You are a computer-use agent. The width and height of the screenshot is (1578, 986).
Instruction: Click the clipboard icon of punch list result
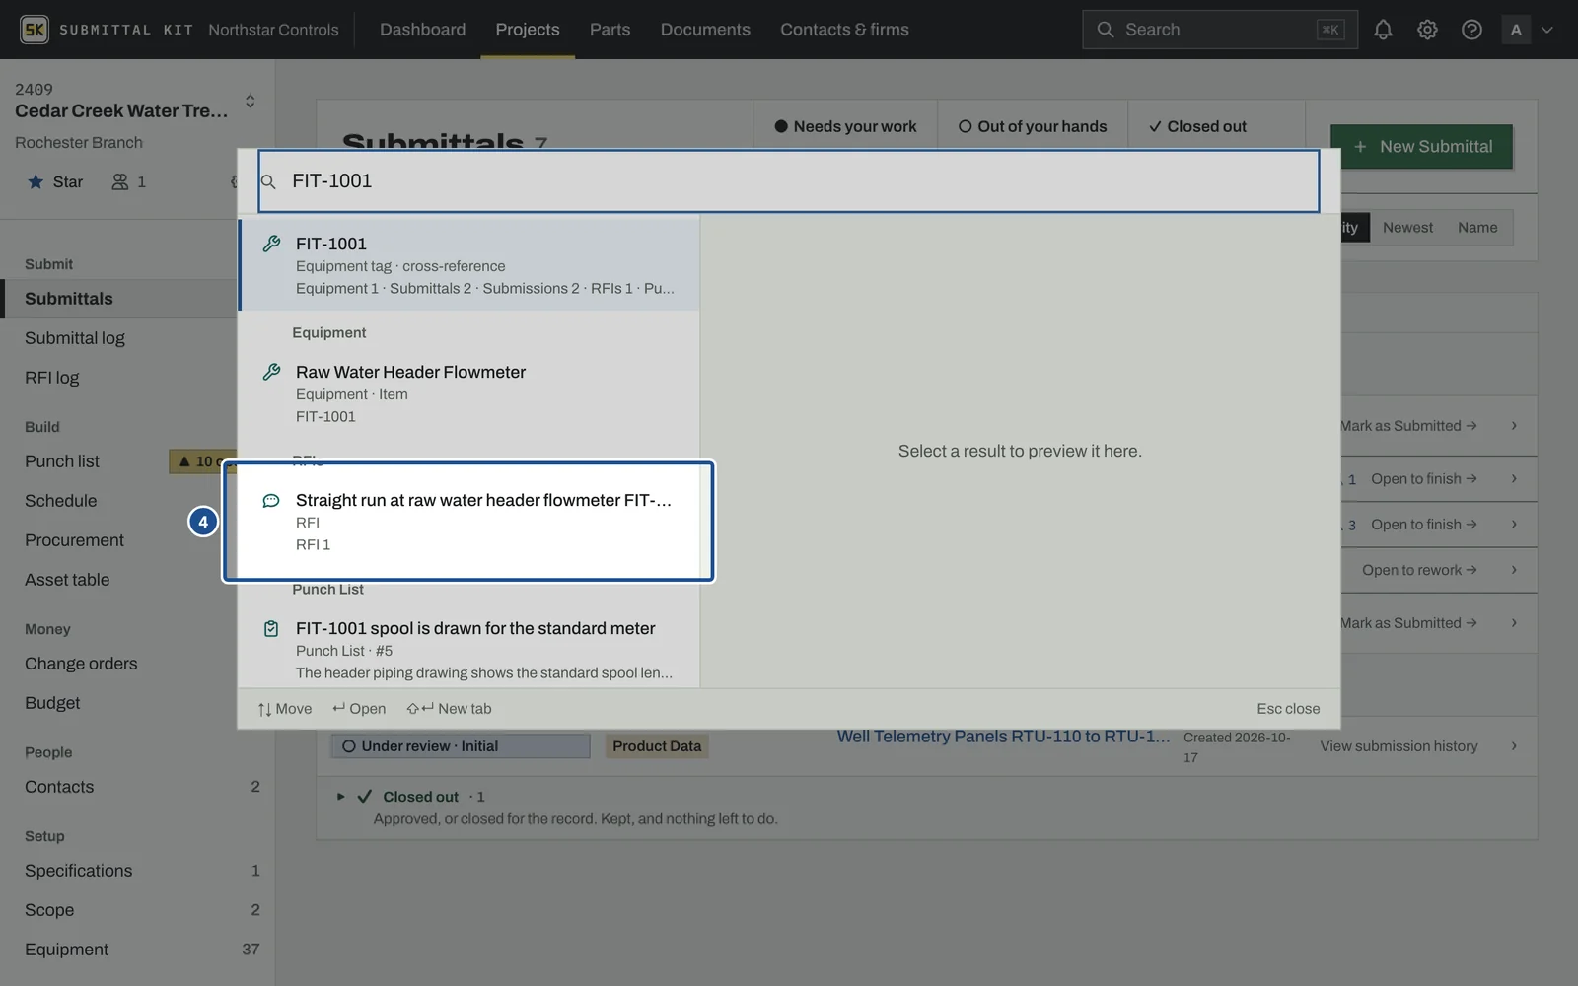pyautogui.click(x=271, y=628)
